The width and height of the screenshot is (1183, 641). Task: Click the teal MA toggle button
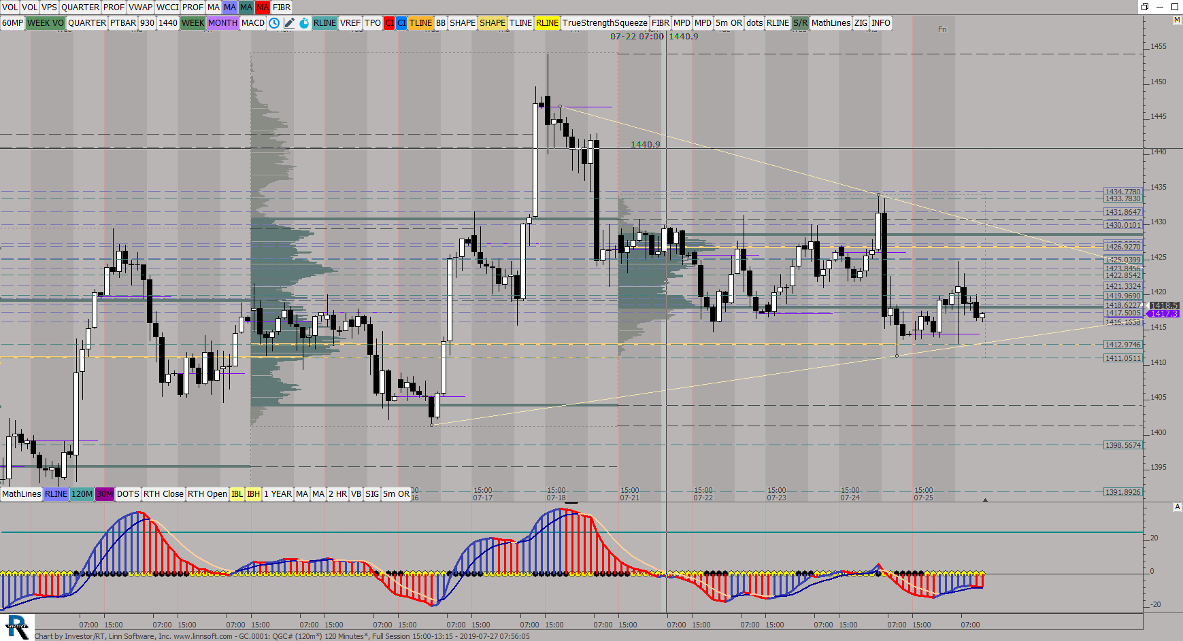click(246, 7)
